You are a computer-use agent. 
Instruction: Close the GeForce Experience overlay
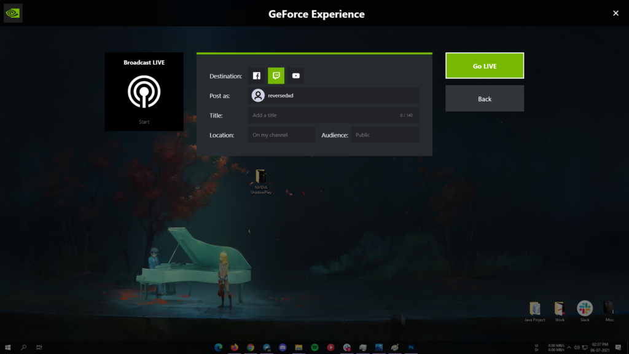615,13
